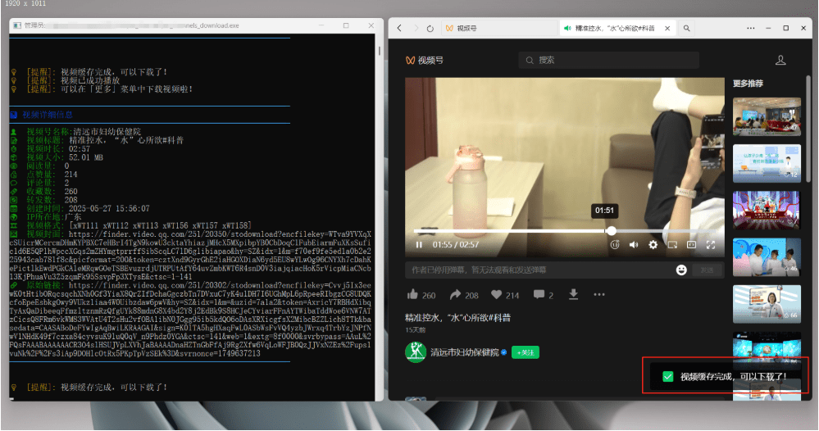Open the emoji picker in danmaku bar
The height and width of the screenshot is (431, 819).
click(681, 270)
